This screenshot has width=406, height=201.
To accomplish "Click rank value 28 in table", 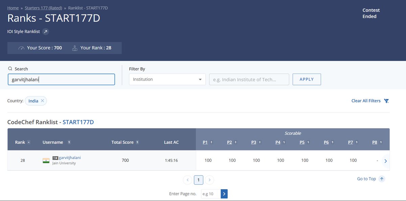I will pyautogui.click(x=23, y=160).
